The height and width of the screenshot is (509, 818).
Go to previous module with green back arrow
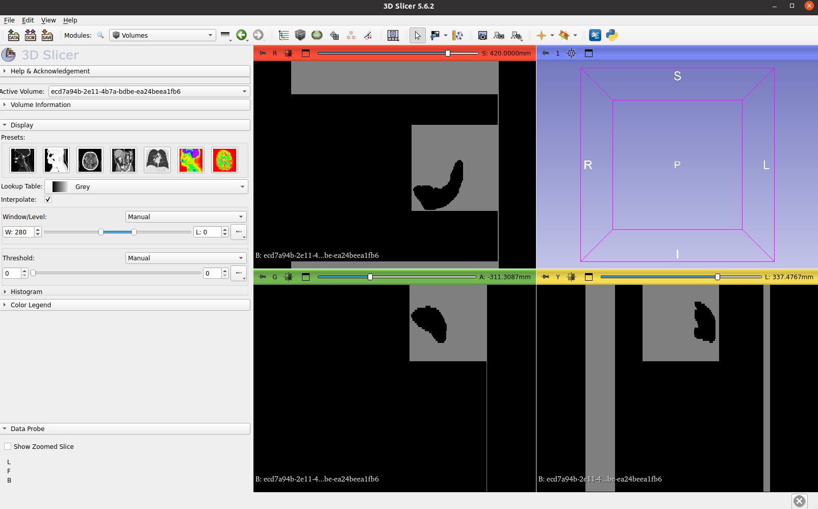click(x=241, y=35)
